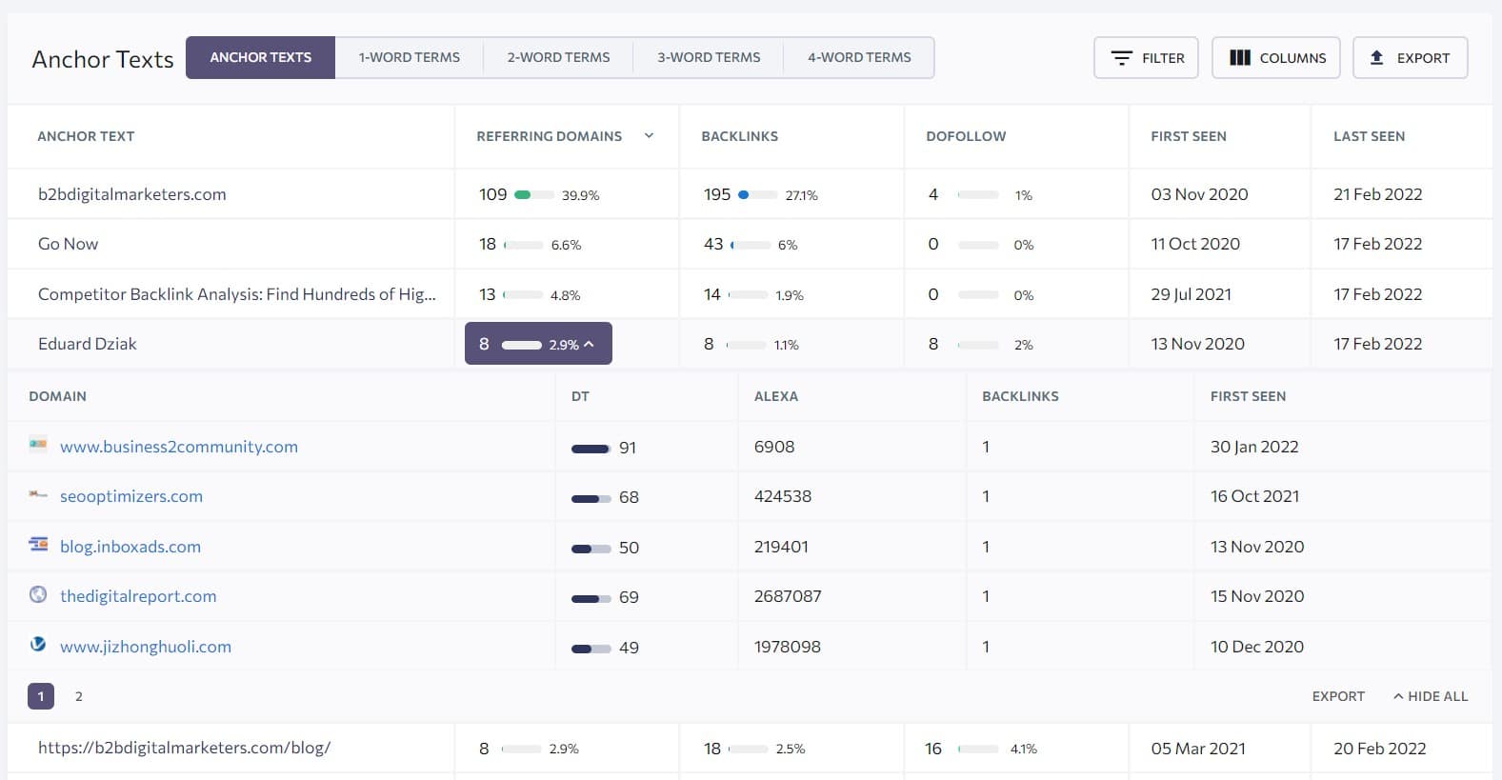Collapse Eduard Dziak referring domains
This screenshot has width=1502, height=780.
click(x=538, y=344)
